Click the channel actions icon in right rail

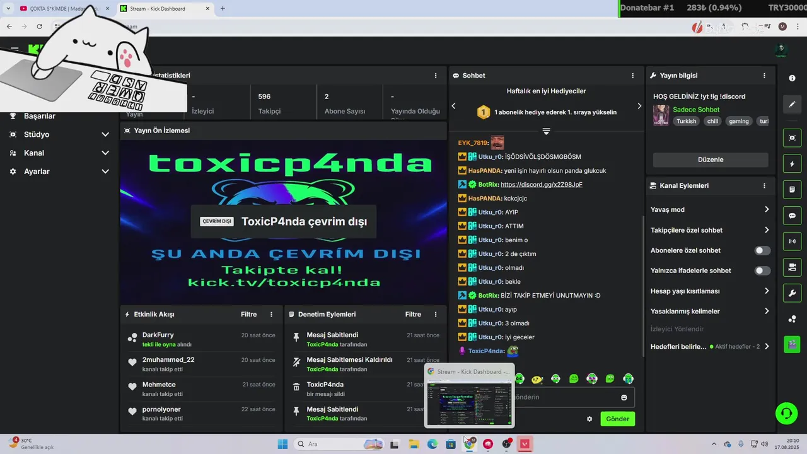[792, 267]
